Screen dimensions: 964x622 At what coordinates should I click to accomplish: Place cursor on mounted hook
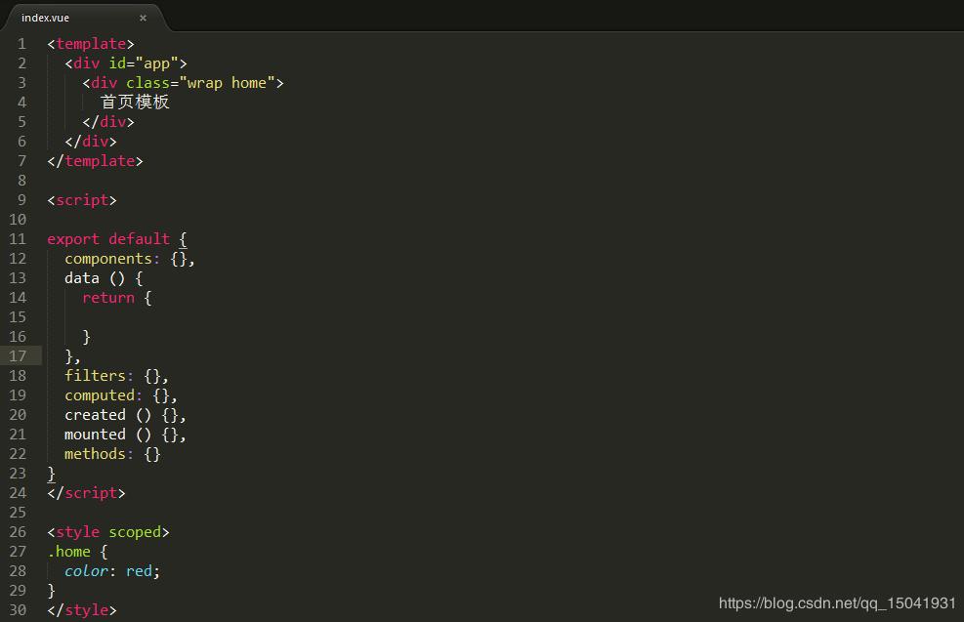coord(95,435)
